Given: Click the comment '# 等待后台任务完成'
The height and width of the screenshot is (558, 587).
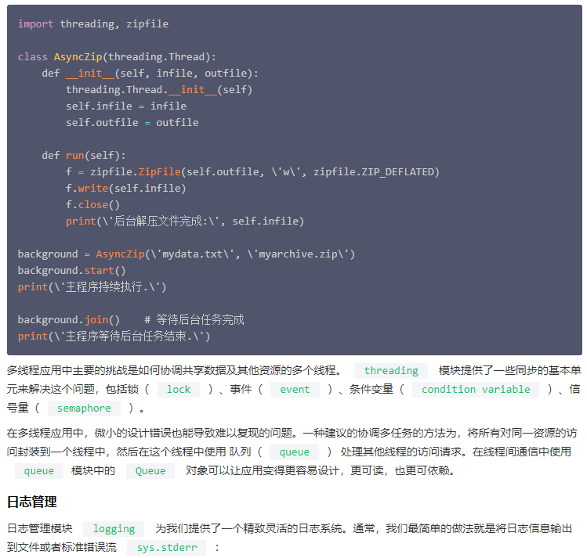Looking at the screenshot, I should (194, 320).
